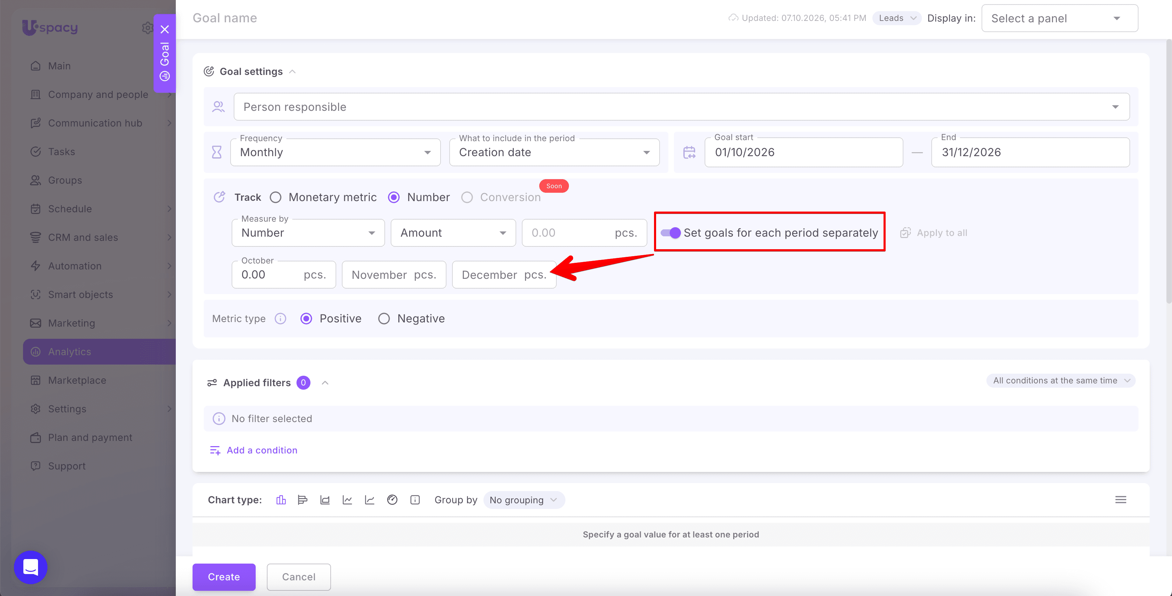Image resolution: width=1172 pixels, height=596 pixels.
Task: Close the Goal panel with X icon
Action: coord(165,29)
